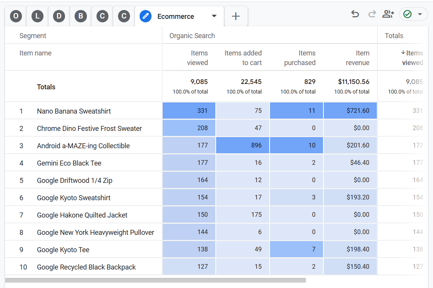The image size is (433, 288).
Task: Click the blue pencil edit icon
Action: [145, 16]
